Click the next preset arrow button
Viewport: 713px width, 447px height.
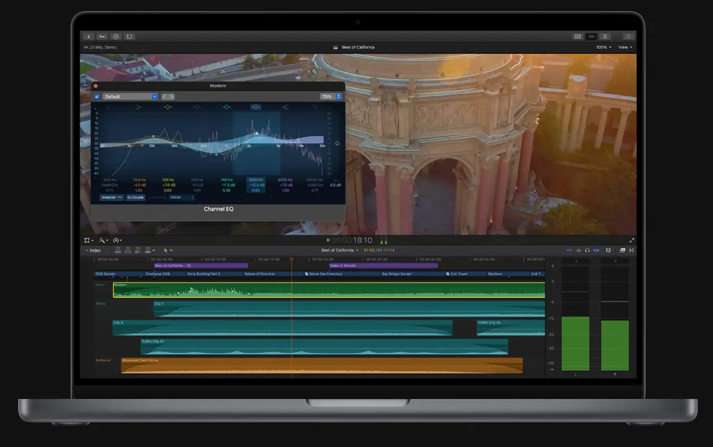pos(171,97)
